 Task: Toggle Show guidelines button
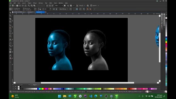pyautogui.click(x=74, y=5)
